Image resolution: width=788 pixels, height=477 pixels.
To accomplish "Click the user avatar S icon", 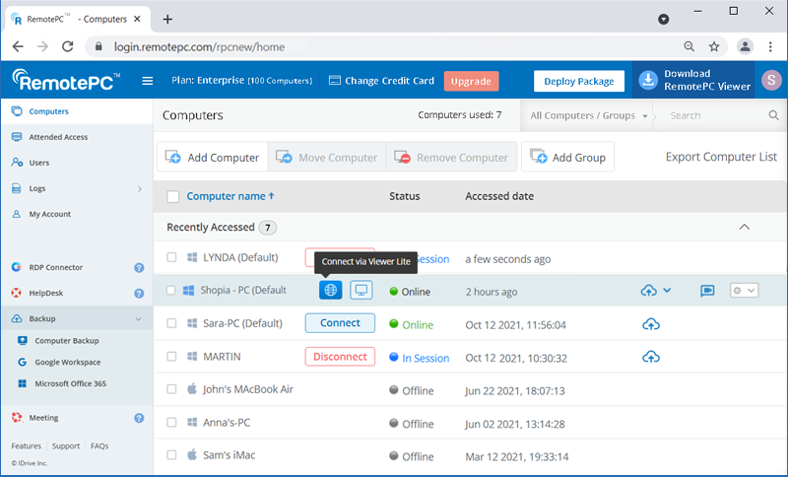I will pyautogui.click(x=769, y=81).
